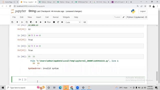Click the SyntaxError: invalid syntax message
The width and height of the screenshot is (160, 90).
(43, 68)
